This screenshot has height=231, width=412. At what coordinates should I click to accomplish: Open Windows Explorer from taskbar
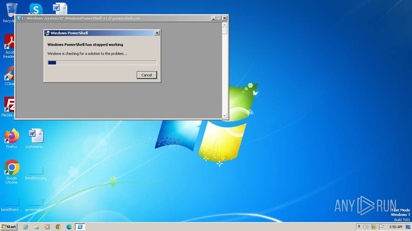pyautogui.click(x=36, y=227)
